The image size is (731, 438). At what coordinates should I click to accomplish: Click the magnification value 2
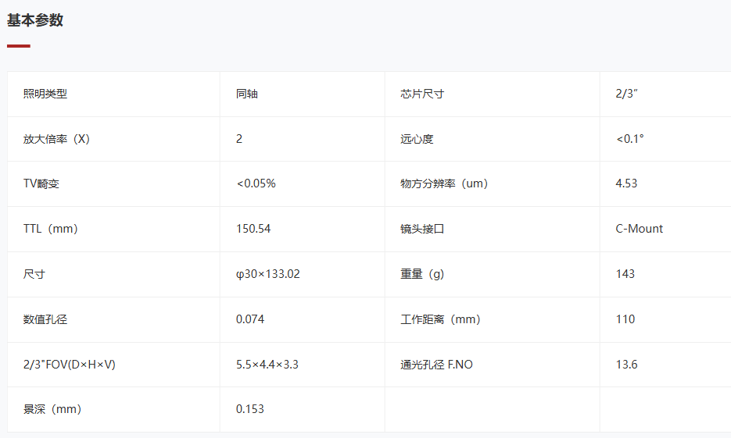(239, 139)
